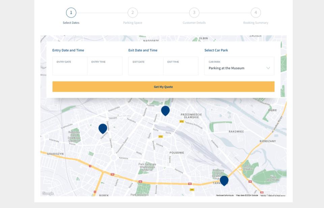Select the 'Parking Space' step label
The height and width of the screenshot is (208, 324).
pos(133,23)
